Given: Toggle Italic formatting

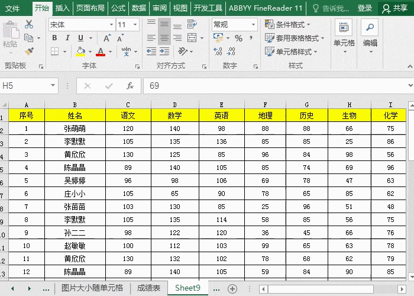Looking at the screenshot, I should coord(69,38).
